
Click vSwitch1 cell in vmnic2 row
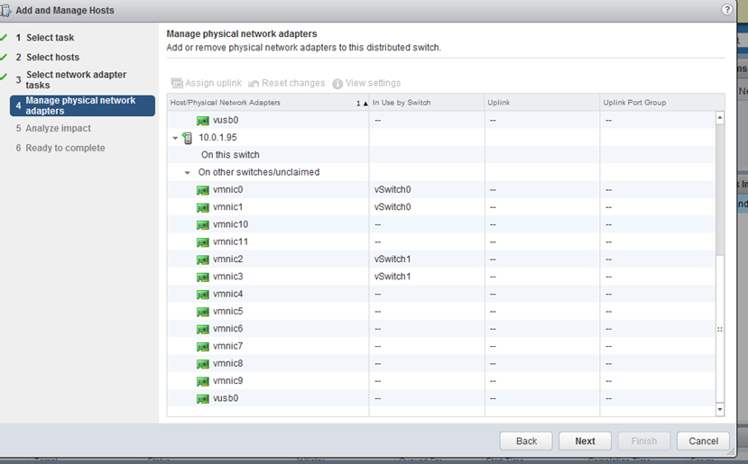(392, 259)
